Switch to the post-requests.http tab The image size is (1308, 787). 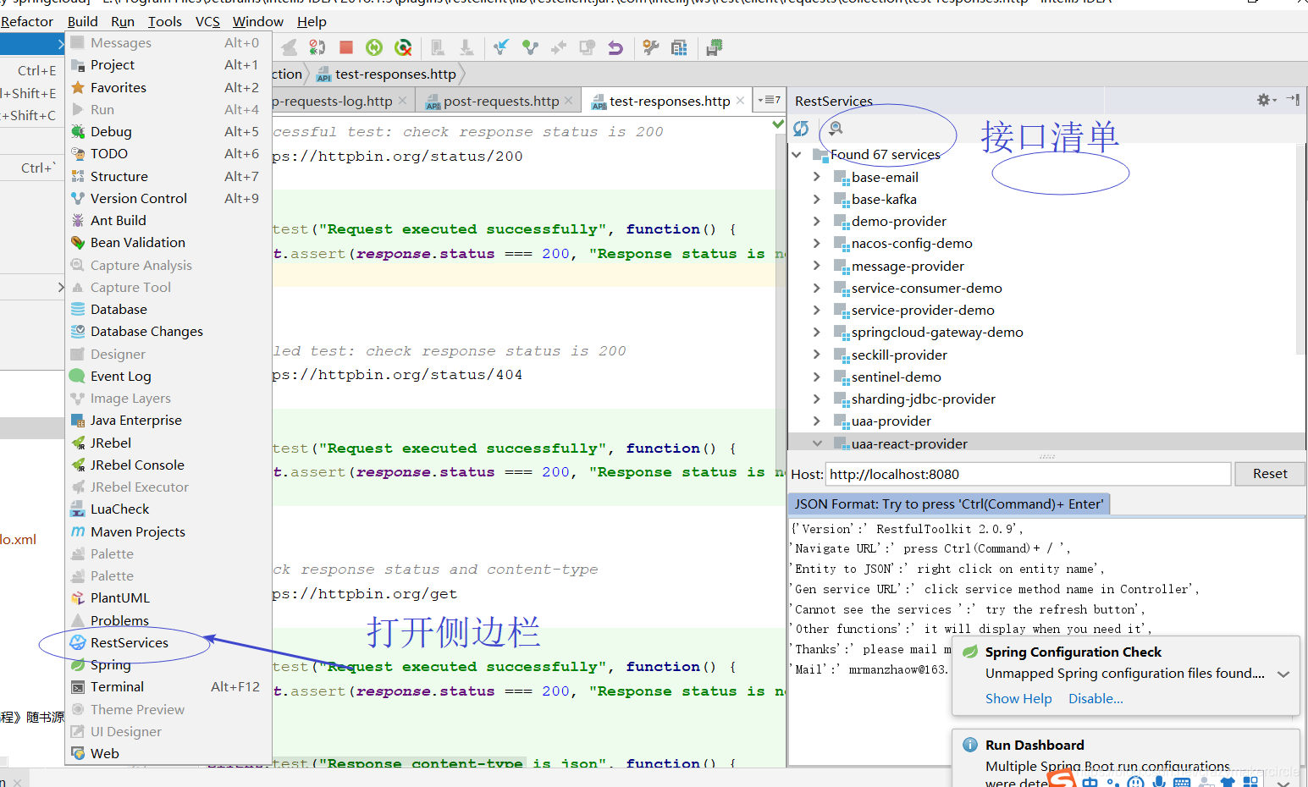[x=501, y=102]
